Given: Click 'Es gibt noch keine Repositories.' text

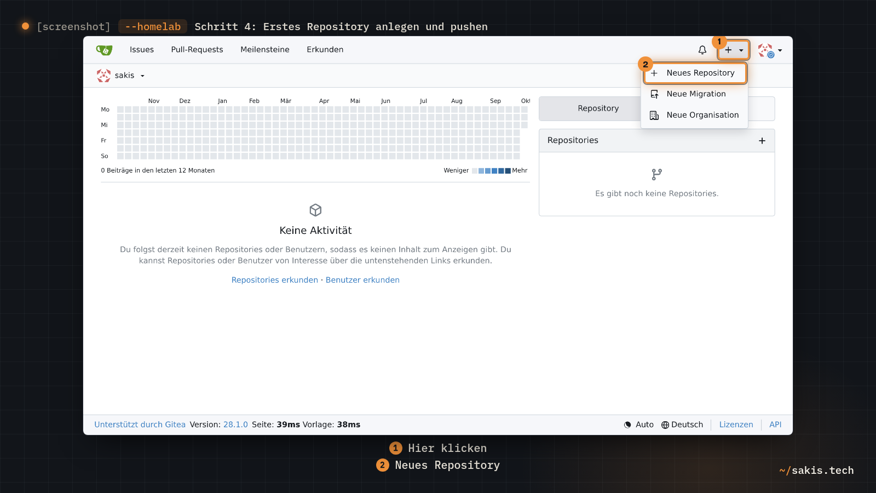Looking at the screenshot, I should click(657, 194).
